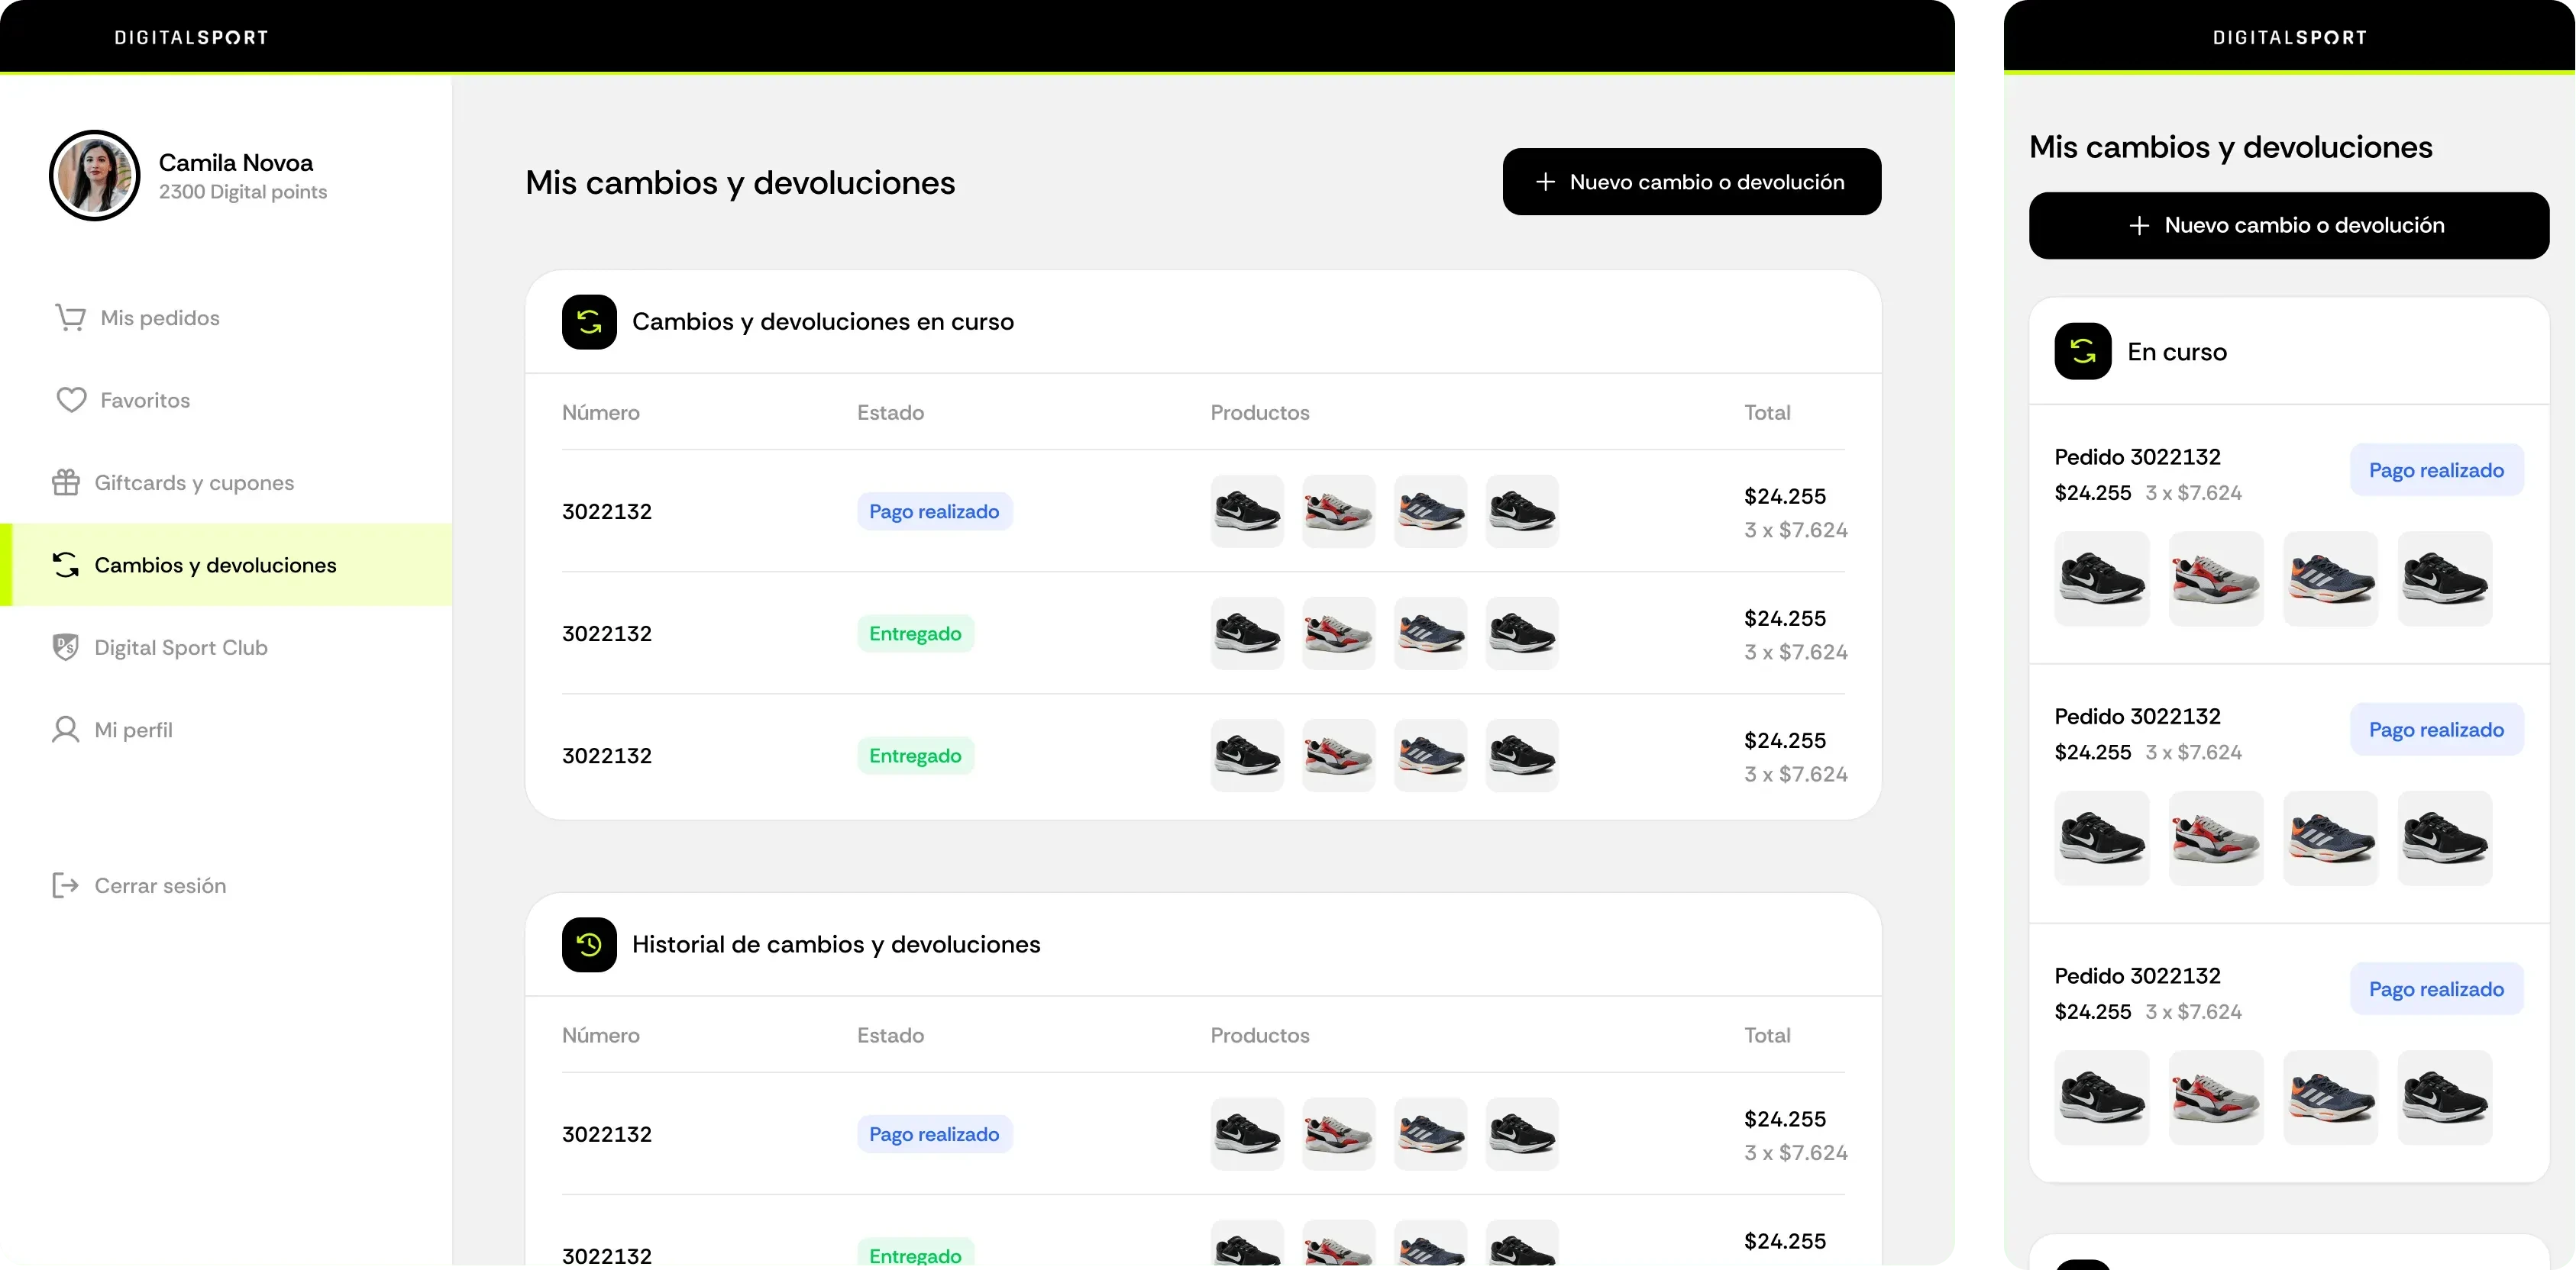Click the gift icon for Giftcards y cupones
This screenshot has width=2576, height=1270.
(66, 482)
